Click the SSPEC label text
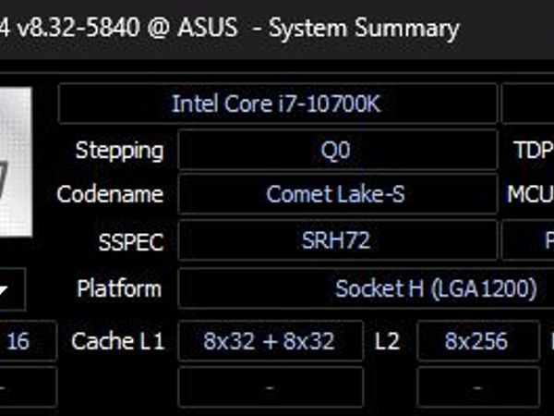Viewport: 554px width, 416px height. [130, 242]
